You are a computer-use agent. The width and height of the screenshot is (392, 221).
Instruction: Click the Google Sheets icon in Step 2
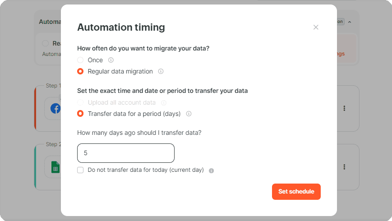[x=56, y=167]
